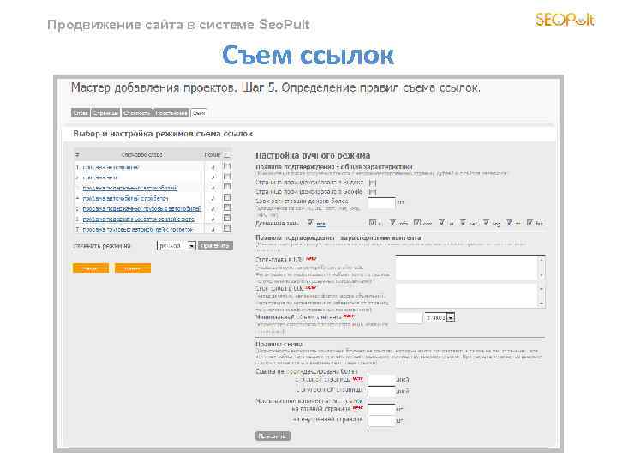617x463 pixels.
Task: Click the minimum content volume input
Action: click(409, 318)
